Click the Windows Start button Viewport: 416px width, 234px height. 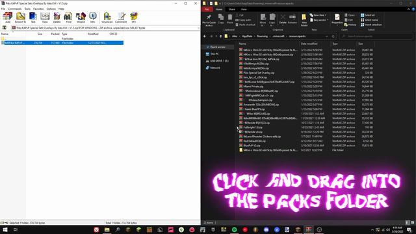click(x=5, y=229)
